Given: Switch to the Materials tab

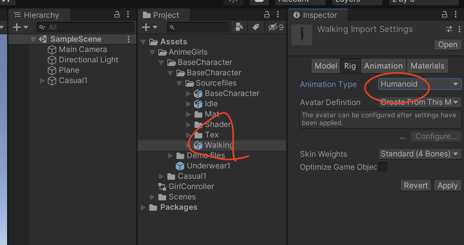Looking at the screenshot, I should point(427,66).
